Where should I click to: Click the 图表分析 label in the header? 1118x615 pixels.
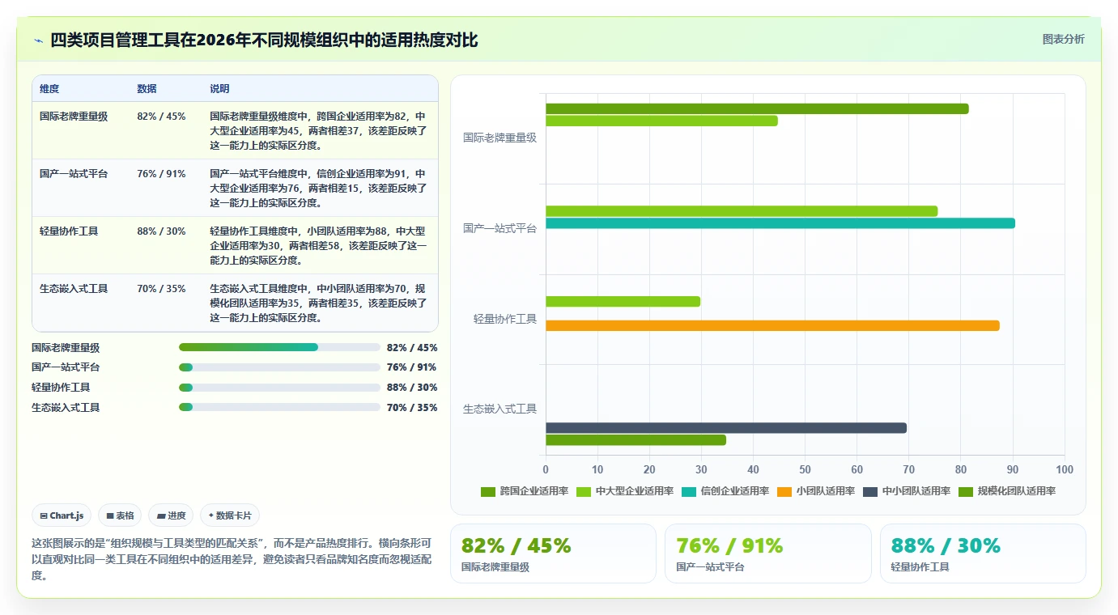[1063, 39]
